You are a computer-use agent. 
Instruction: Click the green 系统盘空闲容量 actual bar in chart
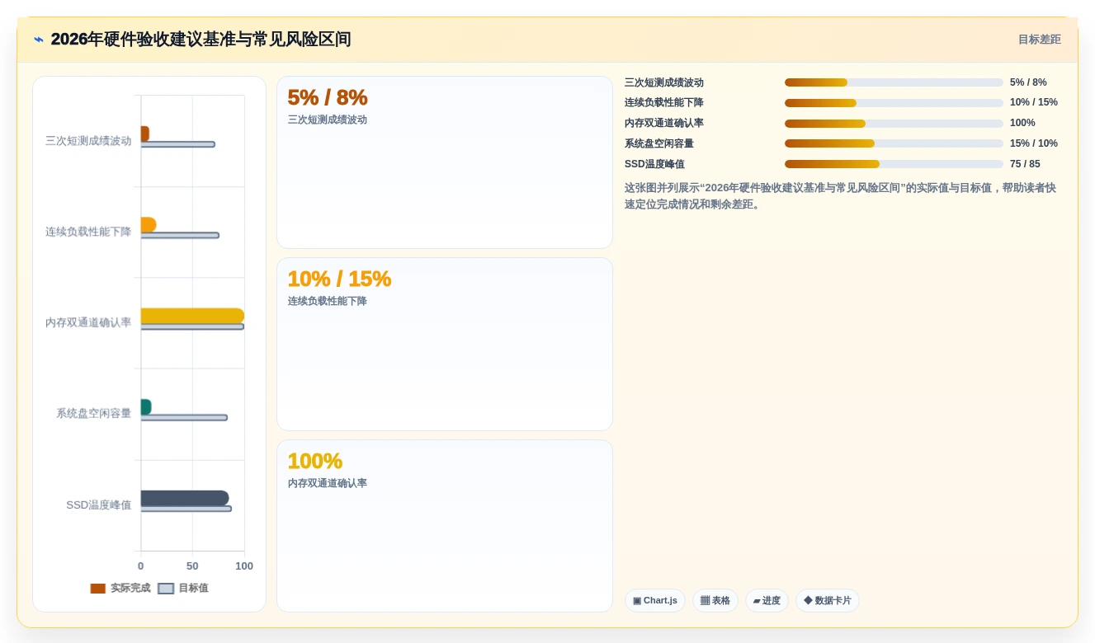pyautogui.click(x=146, y=407)
